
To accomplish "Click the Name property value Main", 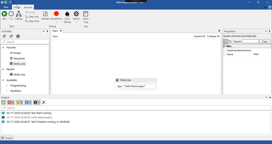I will tap(262, 54).
